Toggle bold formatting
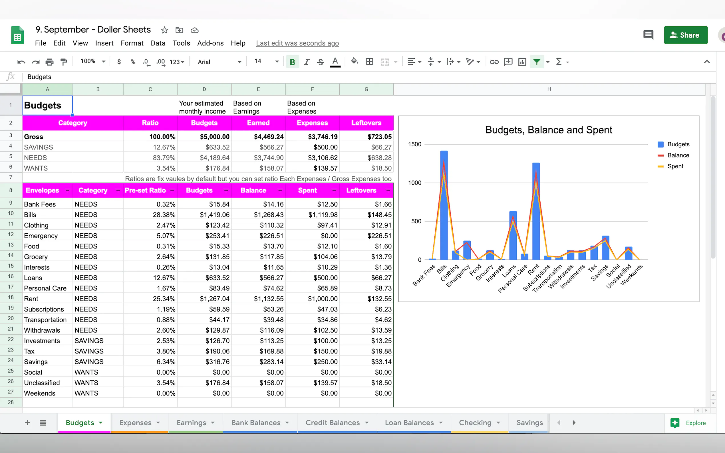This screenshot has height=453, width=725. [x=292, y=62]
